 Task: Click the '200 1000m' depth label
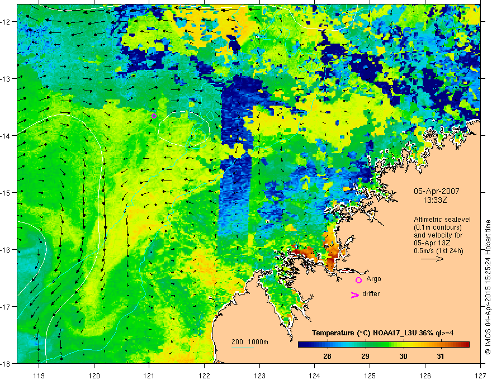click(x=250, y=342)
